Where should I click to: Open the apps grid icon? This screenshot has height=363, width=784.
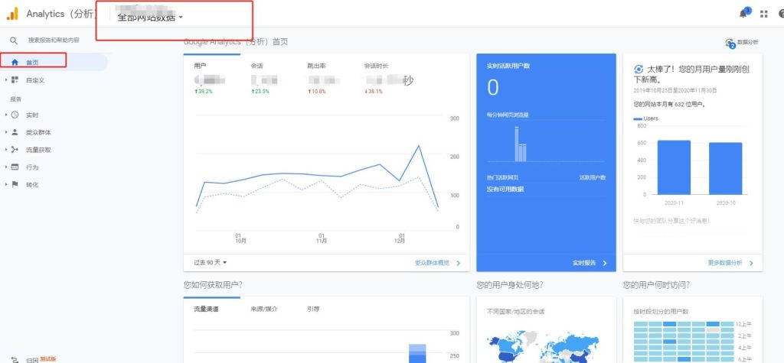[763, 14]
